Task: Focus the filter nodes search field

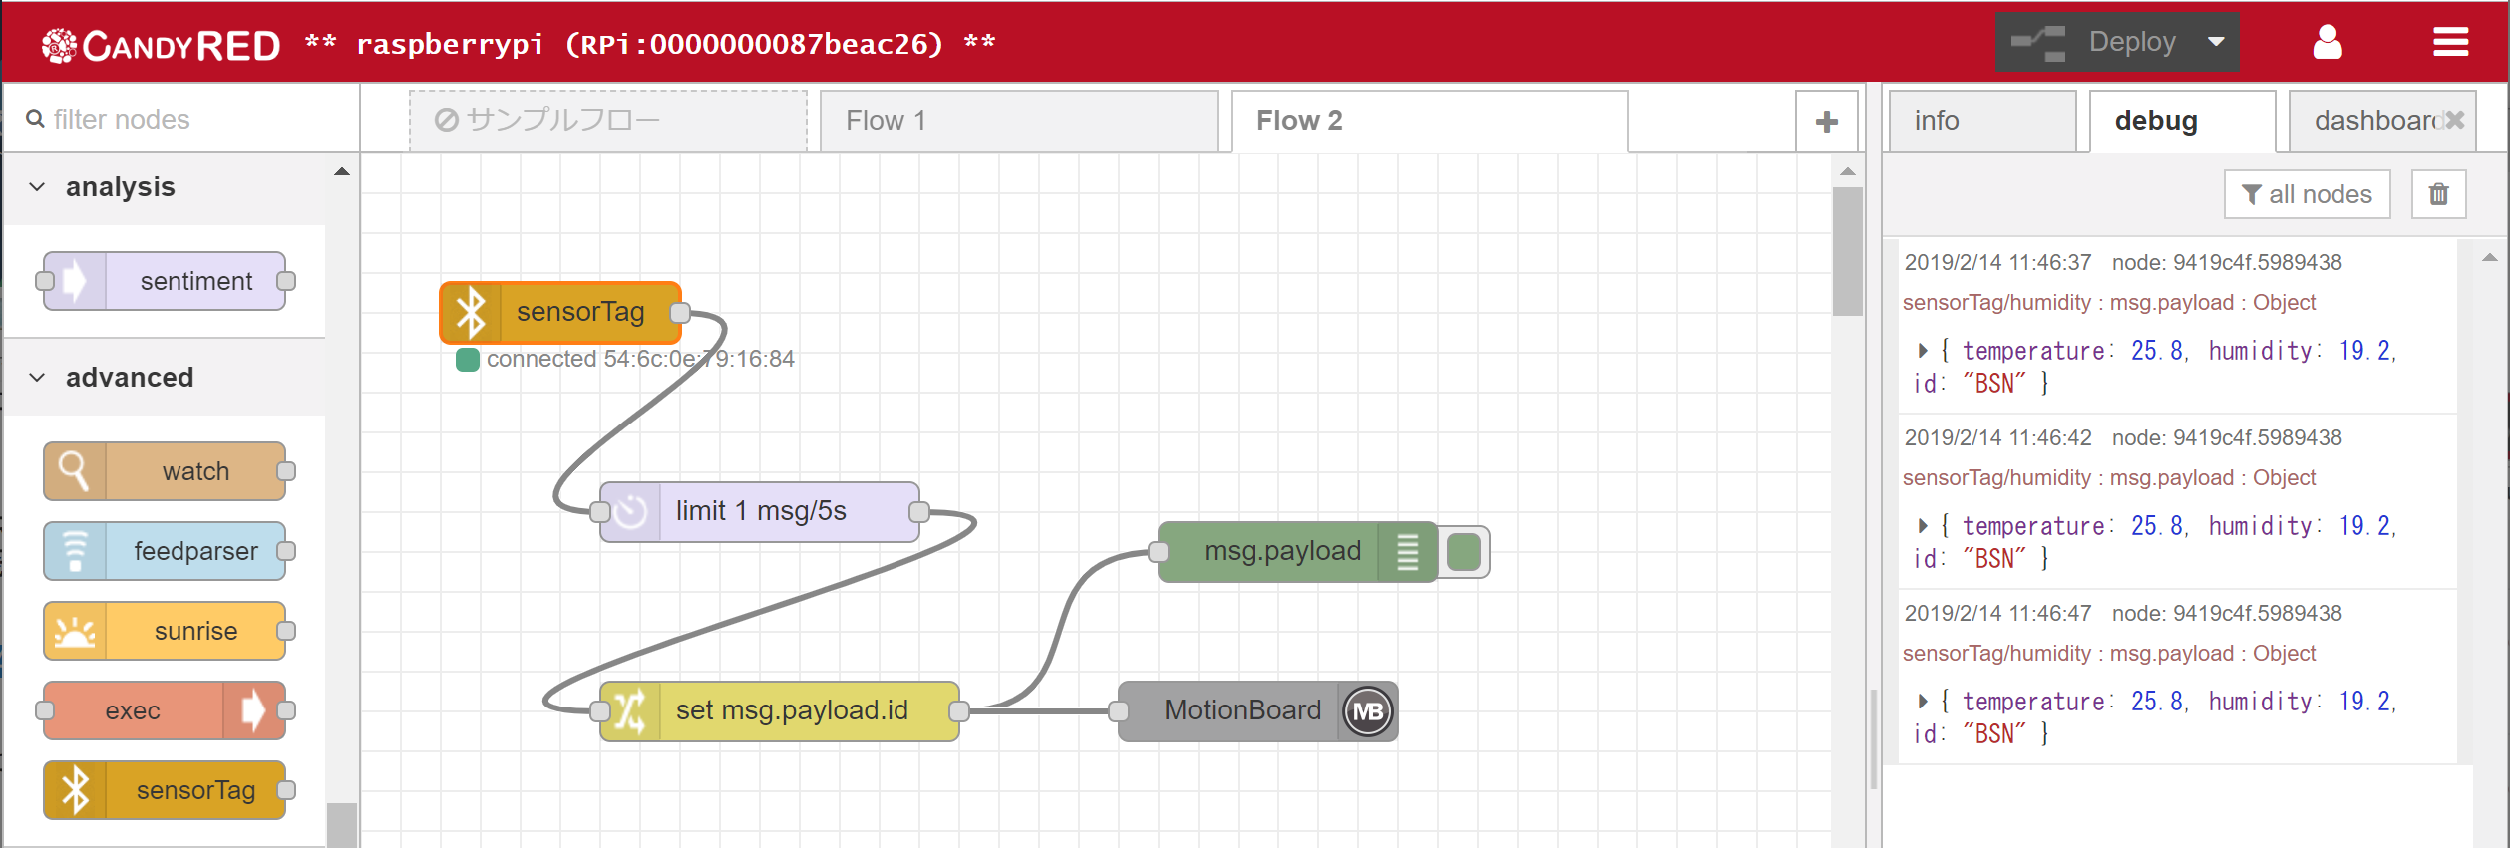Action: [181, 119]
